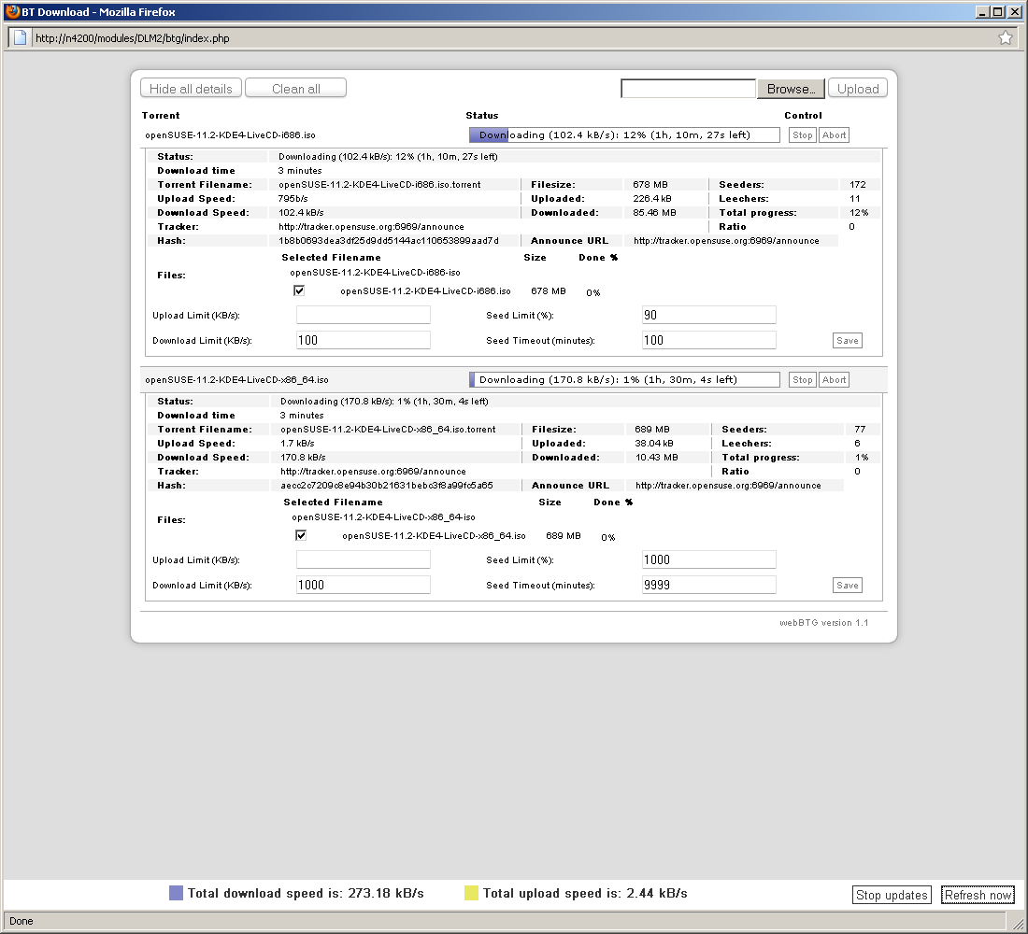Click the page icon beside the URL

[21, 38]
